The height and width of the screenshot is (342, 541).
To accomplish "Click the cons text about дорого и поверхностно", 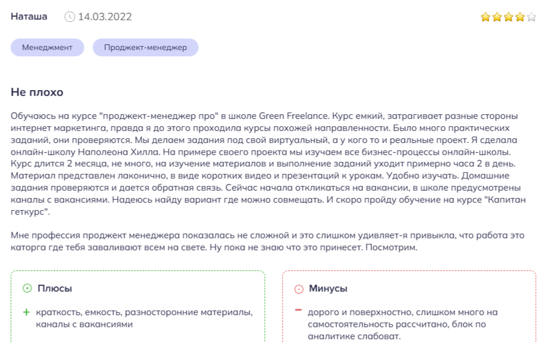I will 403,324.
